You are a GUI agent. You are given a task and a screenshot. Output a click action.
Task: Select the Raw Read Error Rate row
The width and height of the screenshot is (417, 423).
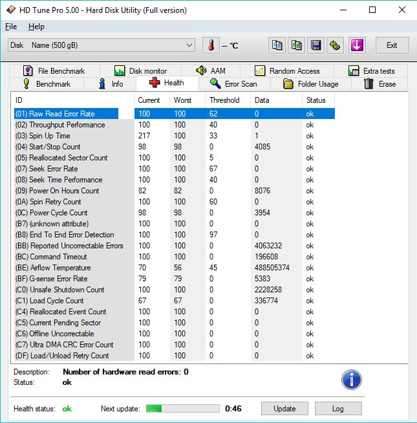(x=175, y=114)
